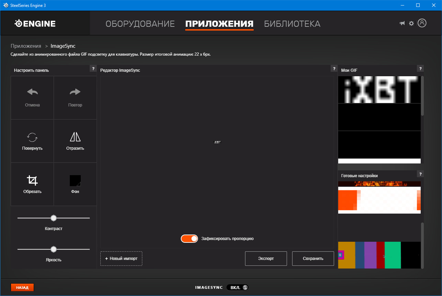Click the Мои GIF scrollbar

tap(422, 96)
